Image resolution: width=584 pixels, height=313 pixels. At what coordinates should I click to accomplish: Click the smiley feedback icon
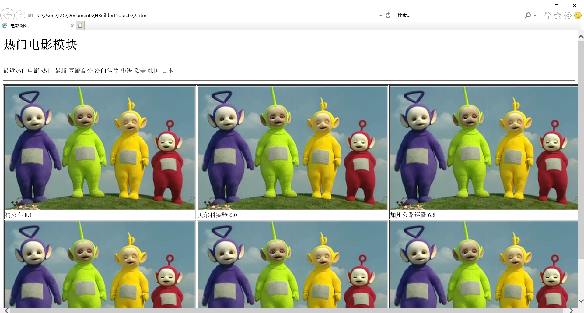click(578, 16)
